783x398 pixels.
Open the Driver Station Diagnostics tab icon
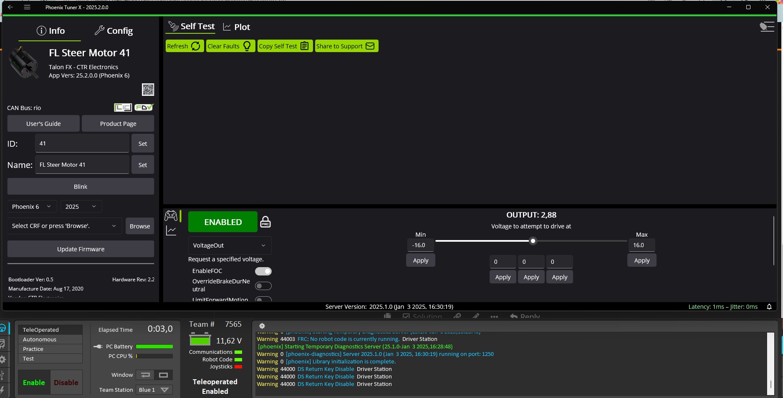3,344
